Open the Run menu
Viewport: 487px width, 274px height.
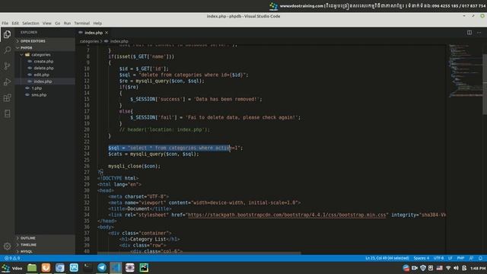pos(67,24)
